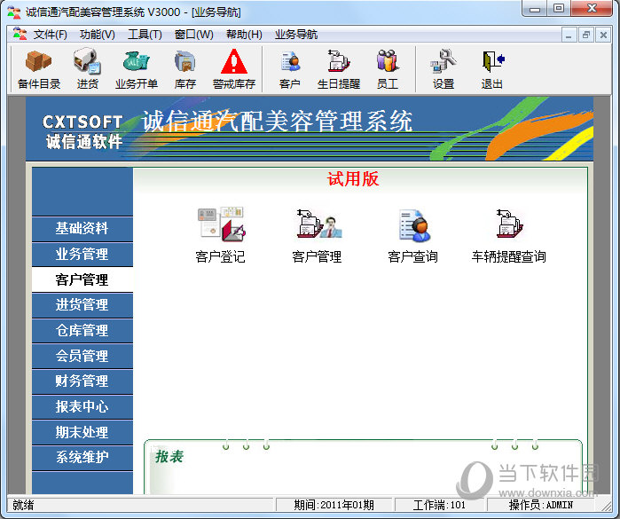
Task: Click the 退出 exit icon
Action: (492, 69)
